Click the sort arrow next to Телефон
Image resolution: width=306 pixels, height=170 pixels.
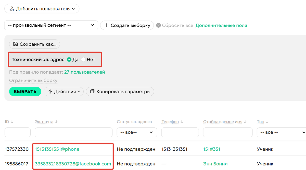[181, 122]
